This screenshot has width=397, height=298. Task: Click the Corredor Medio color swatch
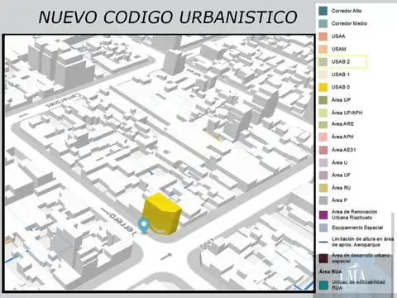[323, 23]
